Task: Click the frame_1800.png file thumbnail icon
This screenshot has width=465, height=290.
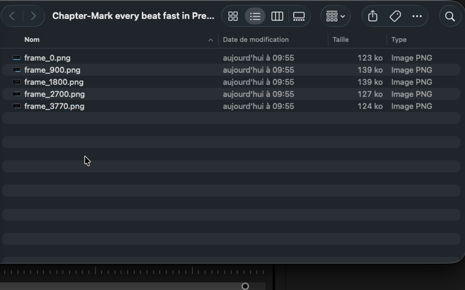Action: click(16, 82)
